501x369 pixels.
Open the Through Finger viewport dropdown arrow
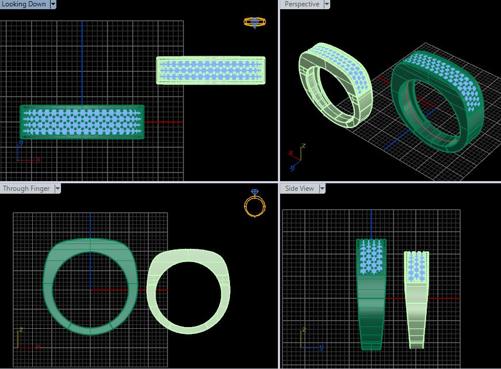pos(57,189)
